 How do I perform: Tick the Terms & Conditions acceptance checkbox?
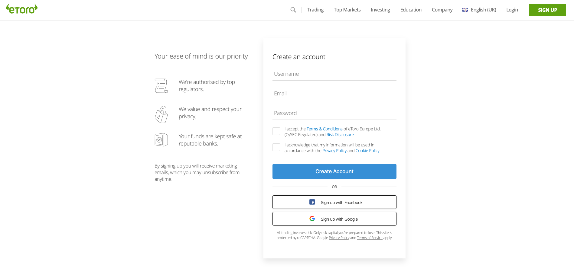[276, 131]
